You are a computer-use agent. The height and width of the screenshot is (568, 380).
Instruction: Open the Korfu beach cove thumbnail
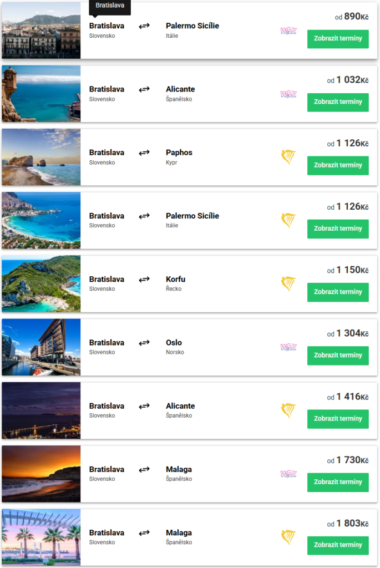41,284
